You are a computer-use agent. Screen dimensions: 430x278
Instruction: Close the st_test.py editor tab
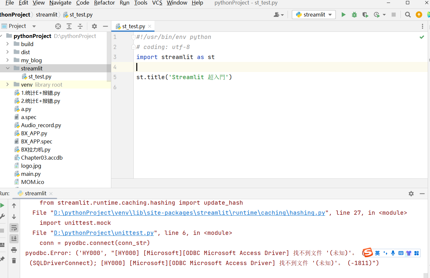tap(150, 27)
